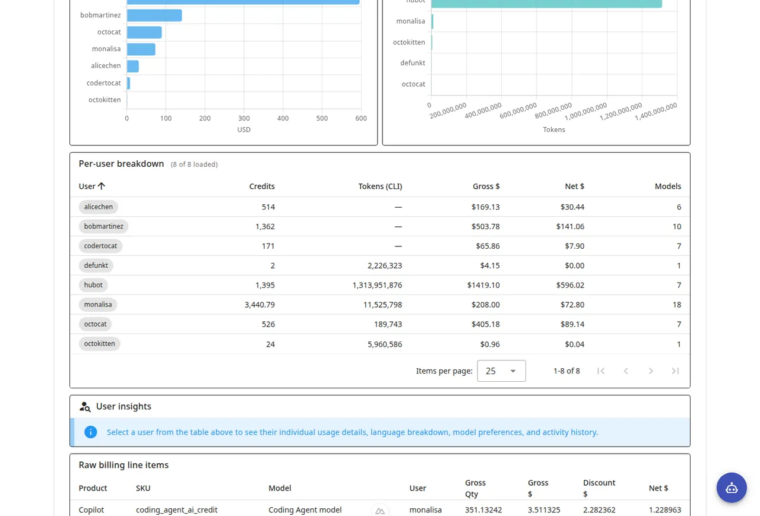Viewport: 760px width, 516px height.
Task: Click the Raw billing line items heading
Action: [x=123, y=465]
